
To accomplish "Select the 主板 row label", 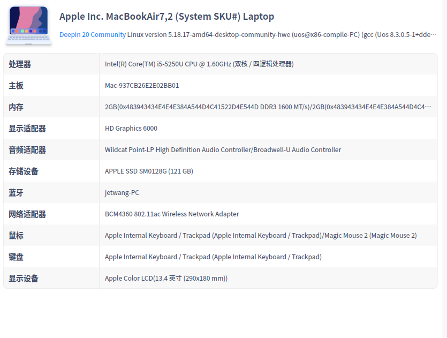I will click(16, 86).
